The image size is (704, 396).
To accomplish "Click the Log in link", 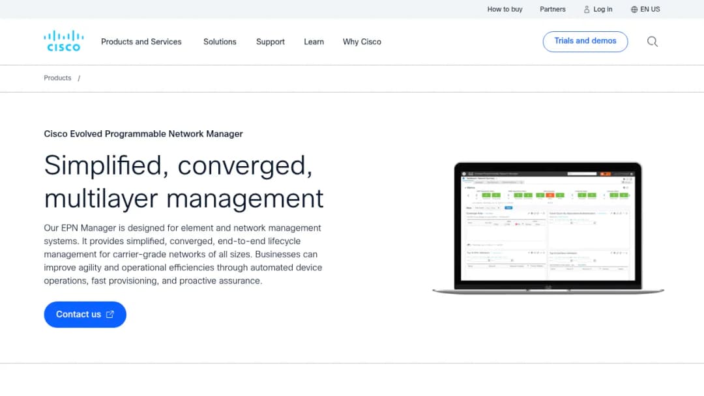I will [602, 9].
